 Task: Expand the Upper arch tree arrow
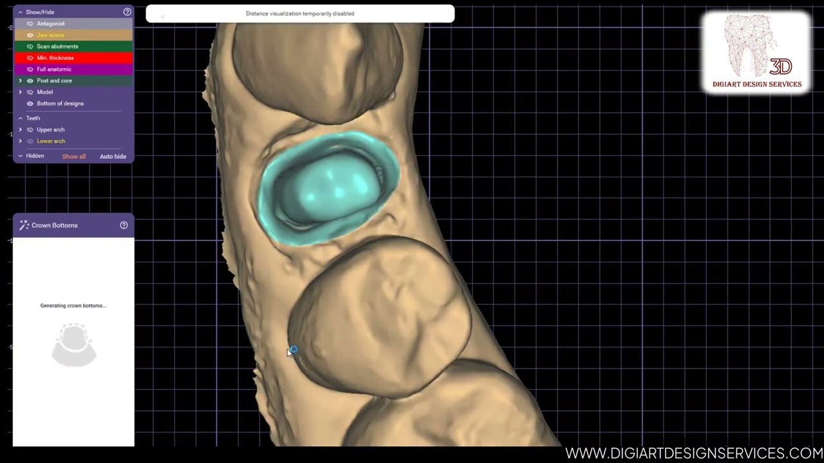point(20,130)
